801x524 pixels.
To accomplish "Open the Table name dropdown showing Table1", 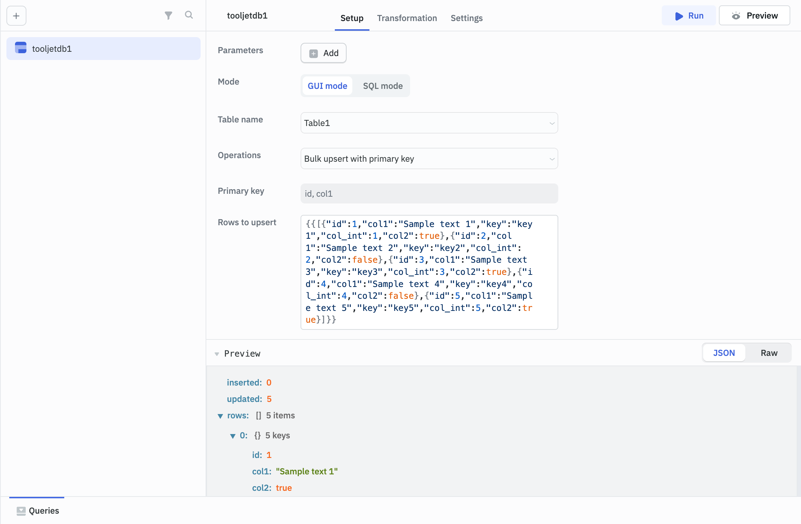I will [428, 123].
